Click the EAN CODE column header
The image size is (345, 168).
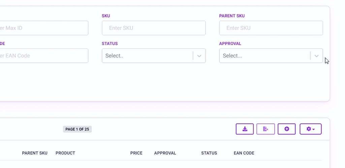pos(244,153)
